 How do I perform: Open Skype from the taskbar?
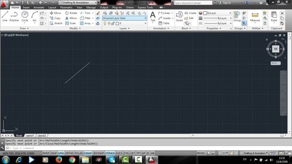(x=112, y=160)
